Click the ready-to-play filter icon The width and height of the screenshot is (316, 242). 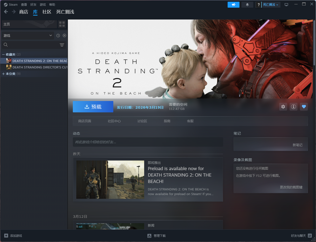pyautogui.click(x=64, y=35)
